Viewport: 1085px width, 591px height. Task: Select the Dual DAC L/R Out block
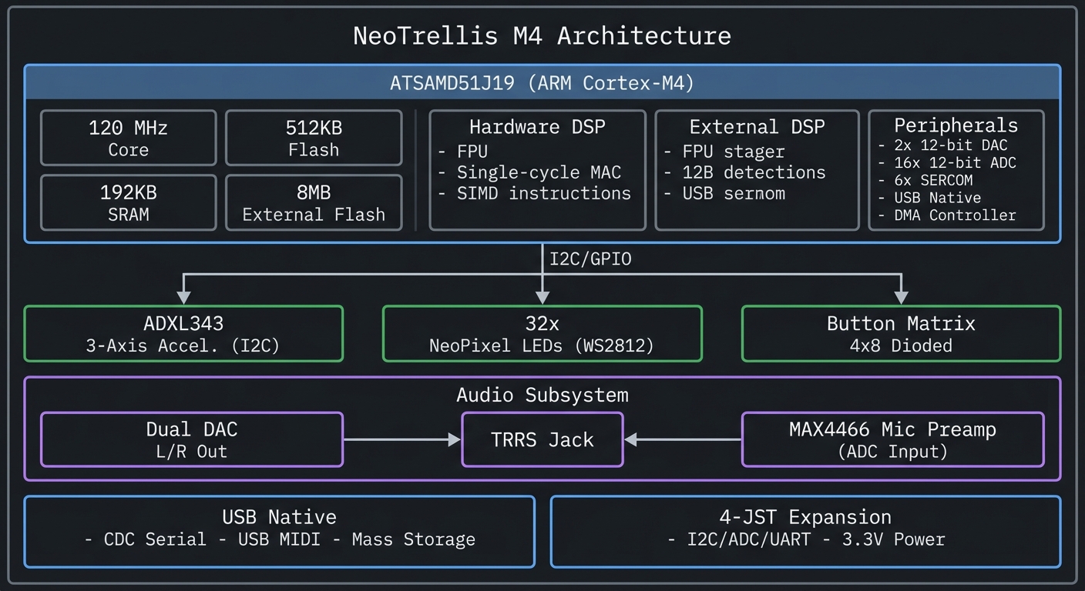(x=191, y=439)
